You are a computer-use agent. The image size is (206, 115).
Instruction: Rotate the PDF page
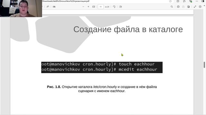(114, 7)
